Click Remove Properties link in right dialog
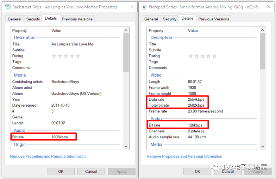This screenshot has height=179, width=276. tap(184, 157)
